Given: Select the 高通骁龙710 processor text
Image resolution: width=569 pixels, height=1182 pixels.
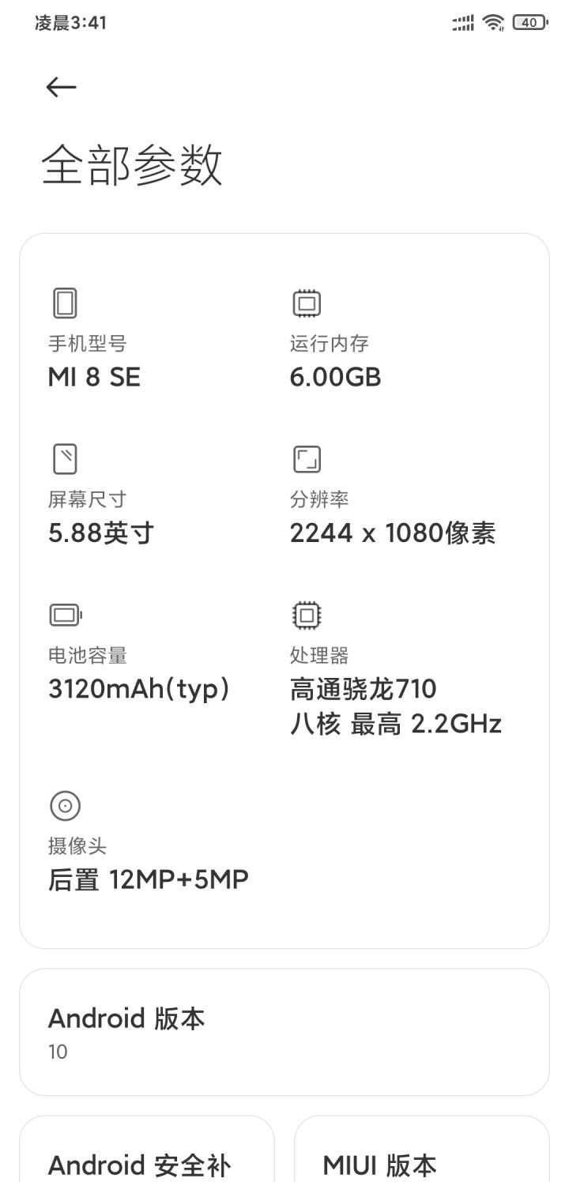Looking at the screenshot, I should coord(364,689).
